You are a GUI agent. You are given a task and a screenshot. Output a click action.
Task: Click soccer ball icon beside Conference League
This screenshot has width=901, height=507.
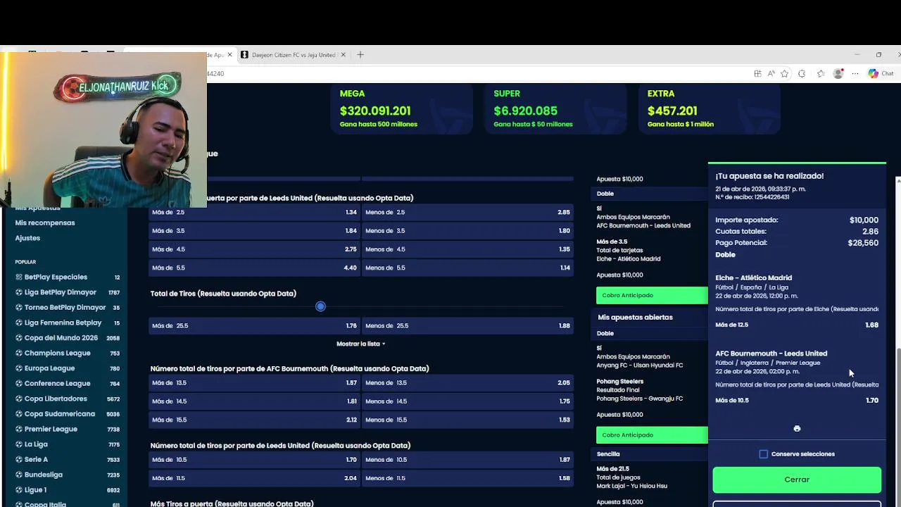(x=19, y=384)
